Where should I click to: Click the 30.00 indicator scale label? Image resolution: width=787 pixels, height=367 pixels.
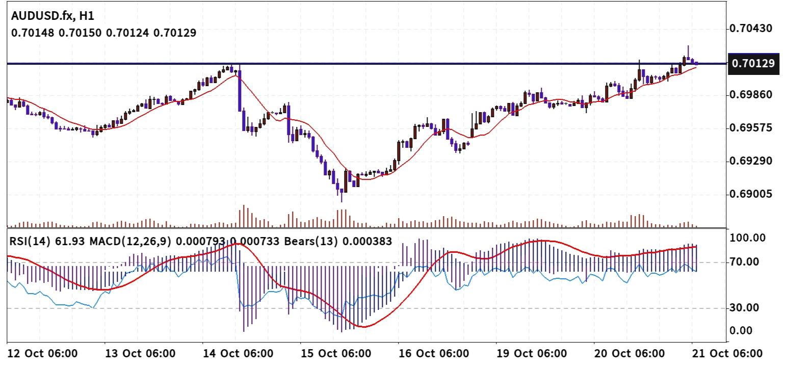click(744, 308)
